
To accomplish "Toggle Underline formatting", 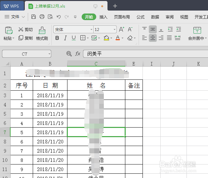I will (74, 38).
